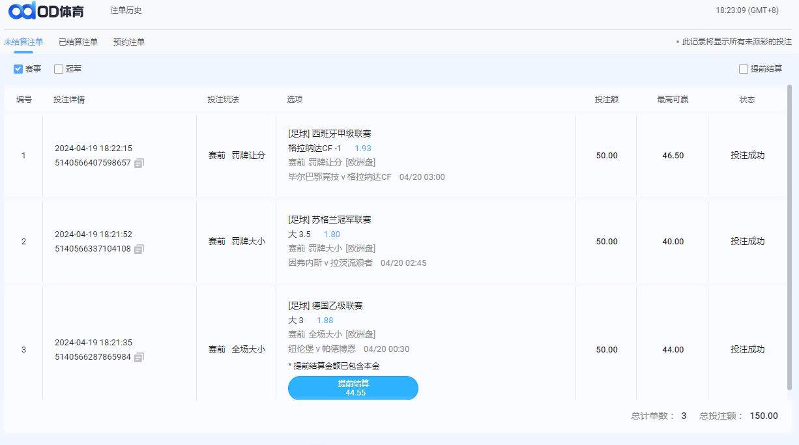This screenshot has width=799, height=445.
Task: Copy order number 5140566407598657
Action: [139, 163]
